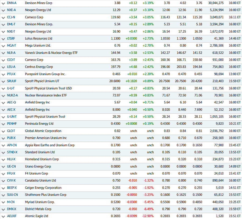Click the 16:11 ET timestamp for CCJ-N
Image resolution: width=242 pixels, height=219 pixels.
click(x=234, y=17)
